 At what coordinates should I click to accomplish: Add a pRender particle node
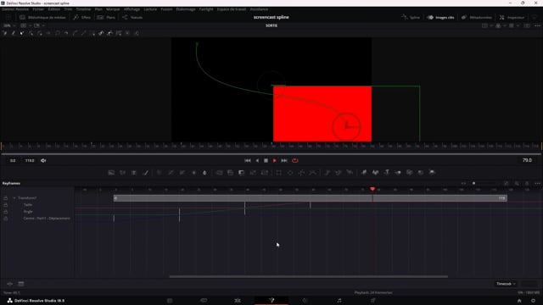[350, 173]
